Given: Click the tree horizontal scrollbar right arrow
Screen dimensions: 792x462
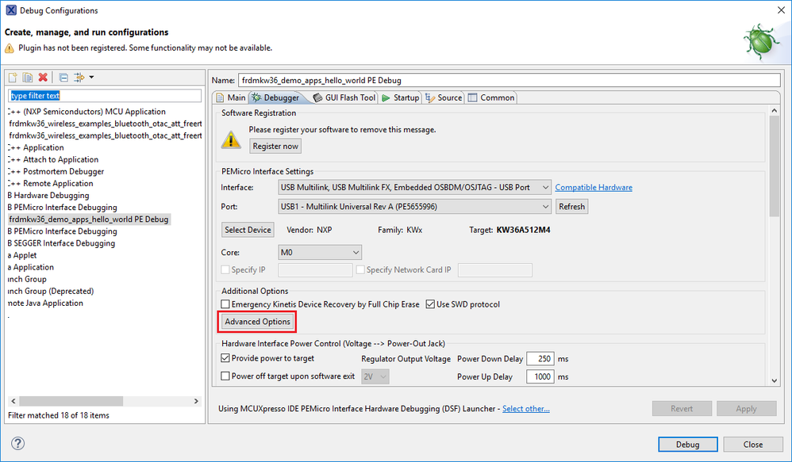Looking at the screenshot, I should tap(197, 401).
